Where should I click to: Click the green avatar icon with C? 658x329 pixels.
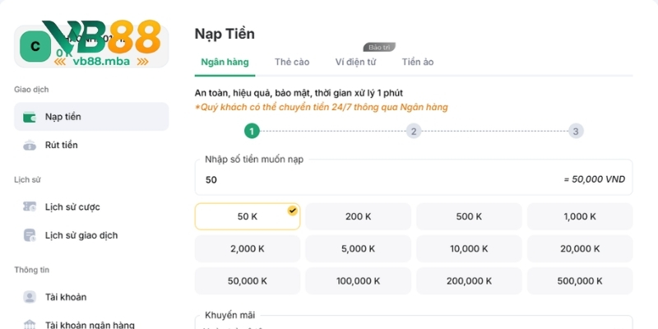pos(35,46)
